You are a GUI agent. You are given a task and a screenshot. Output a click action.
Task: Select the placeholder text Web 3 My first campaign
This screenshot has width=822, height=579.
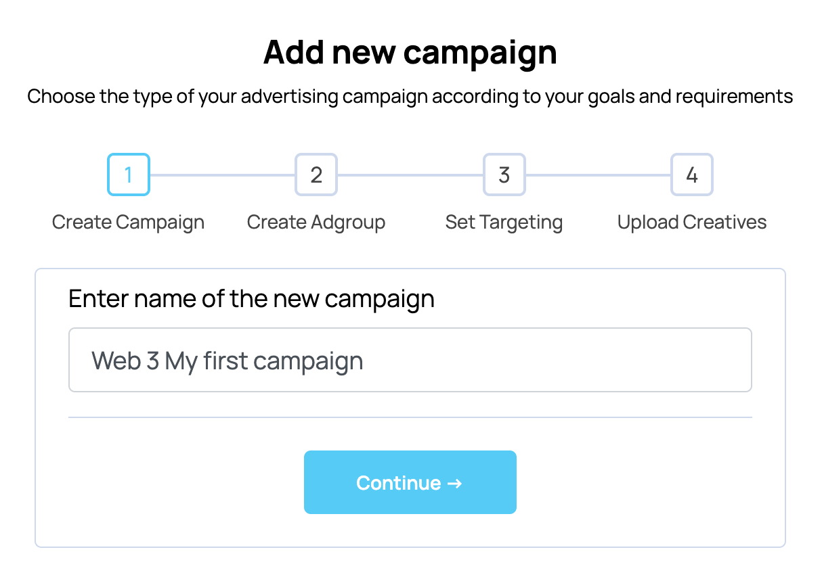(x=227, y=359)
